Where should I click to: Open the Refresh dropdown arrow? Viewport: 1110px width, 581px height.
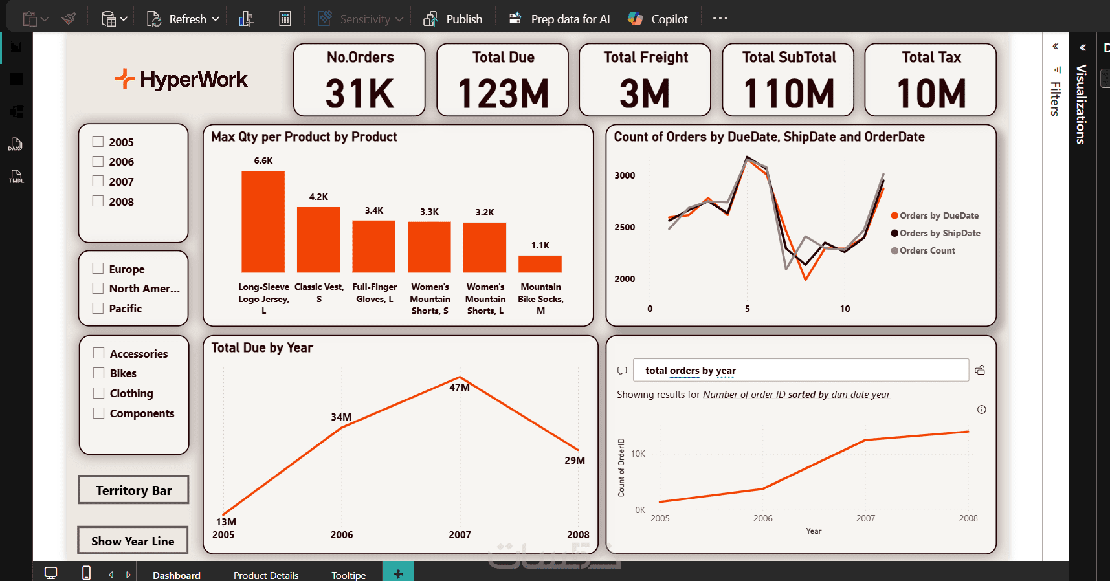(216, 19)
